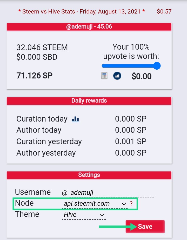187x240 pixels.
Task: Click the red question mark beside Node
Action: (x=131, y=204)
